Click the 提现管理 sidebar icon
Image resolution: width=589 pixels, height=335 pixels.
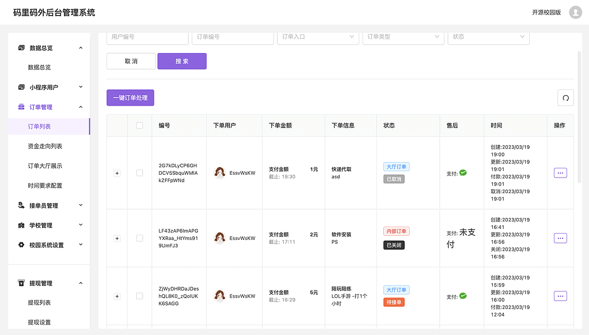tap(21, 283)
